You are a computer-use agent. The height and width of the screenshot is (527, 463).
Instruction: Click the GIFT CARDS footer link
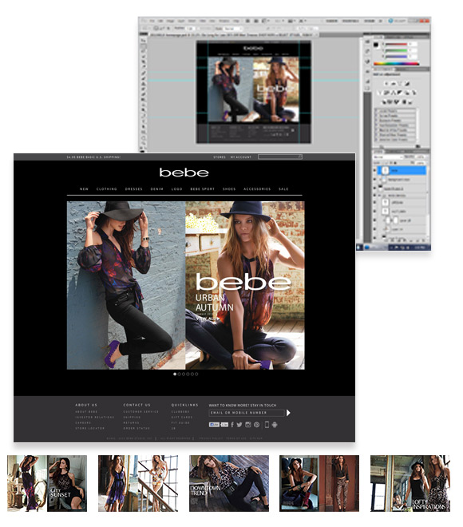point(182,417)
